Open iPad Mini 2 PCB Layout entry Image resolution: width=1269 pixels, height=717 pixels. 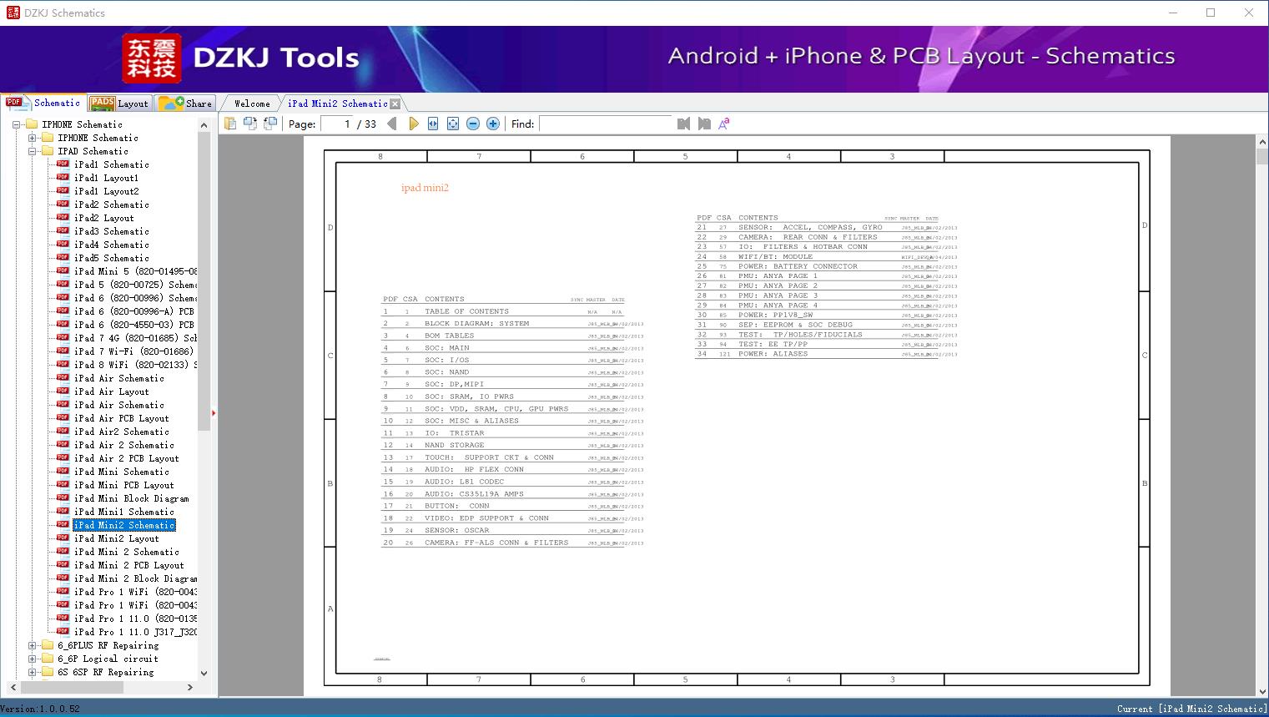[128, 565]
